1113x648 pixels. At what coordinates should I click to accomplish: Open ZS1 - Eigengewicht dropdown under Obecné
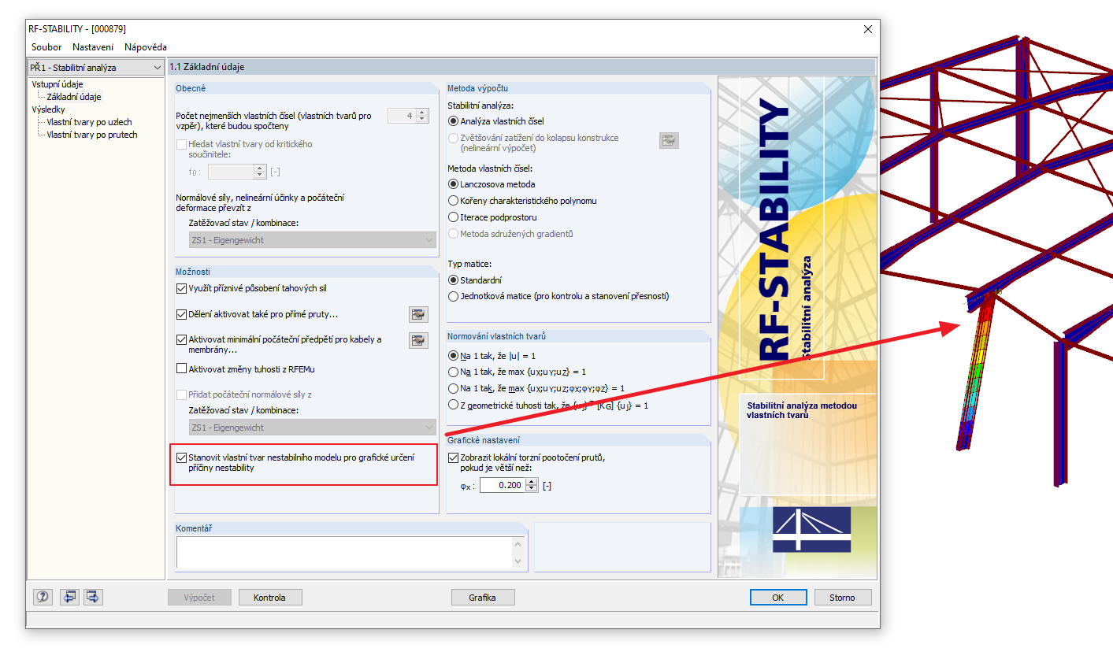(x=313, y=240)
